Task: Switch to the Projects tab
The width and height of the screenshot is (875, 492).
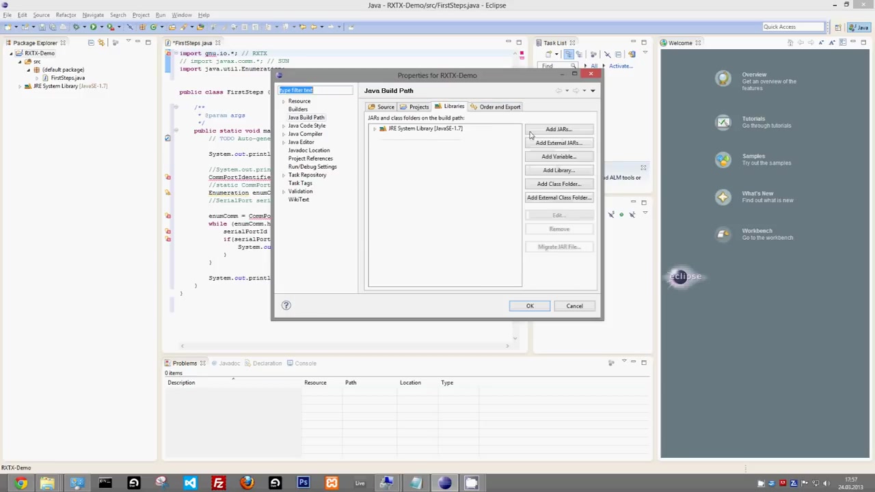Action: (x=414, y=107)
